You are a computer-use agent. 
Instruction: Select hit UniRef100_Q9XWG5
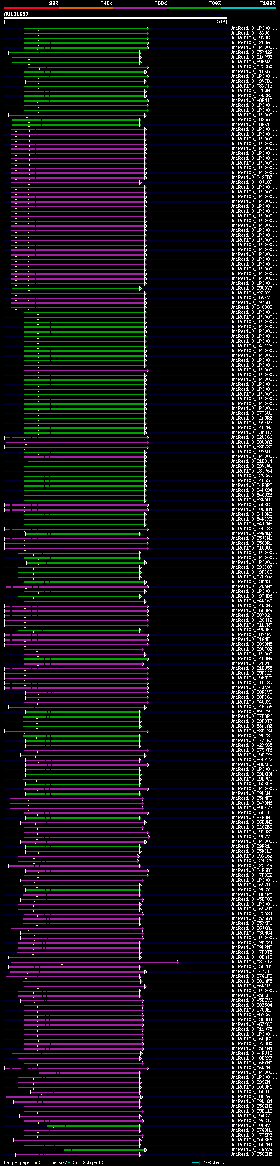point(251,38)
